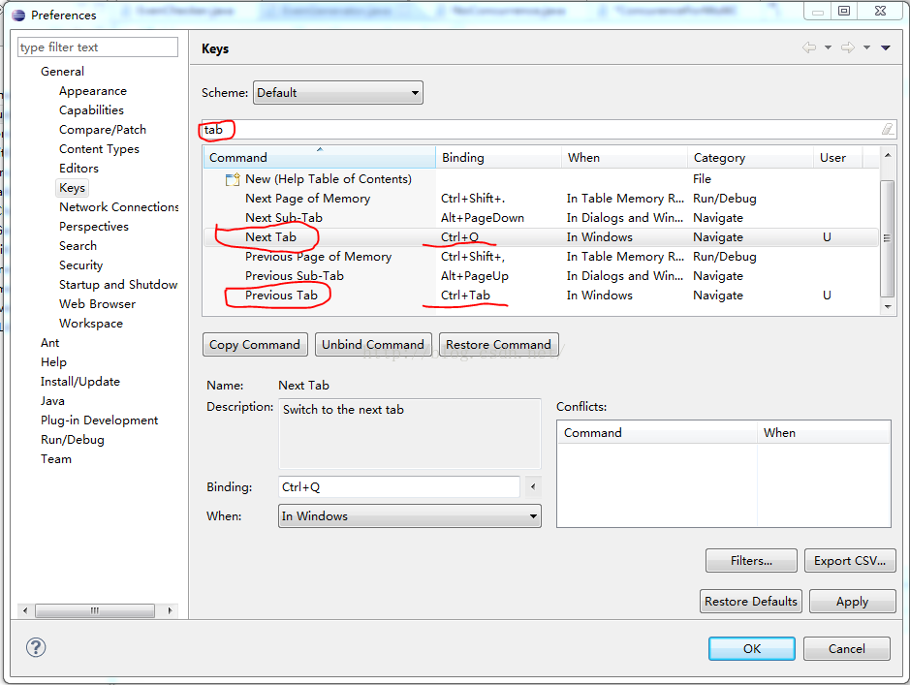Open Capabilities preferences page
The width and height of the screenshot is (910, 685).
pyautogui.click(x=91, y=110)
